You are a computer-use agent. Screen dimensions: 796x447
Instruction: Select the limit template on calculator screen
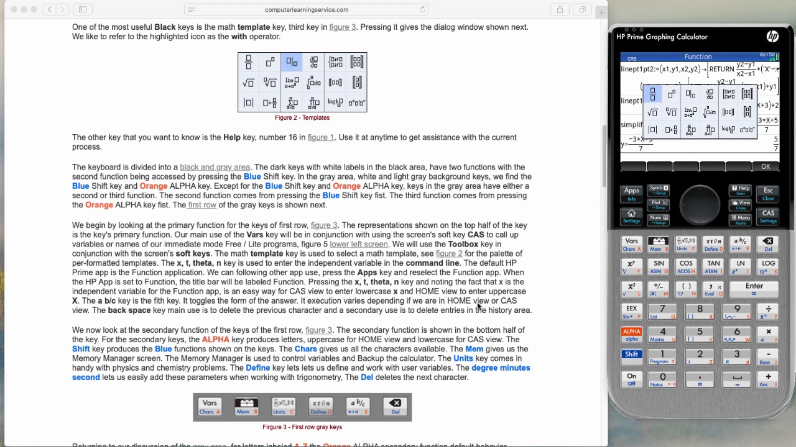[x=690, y=112]
